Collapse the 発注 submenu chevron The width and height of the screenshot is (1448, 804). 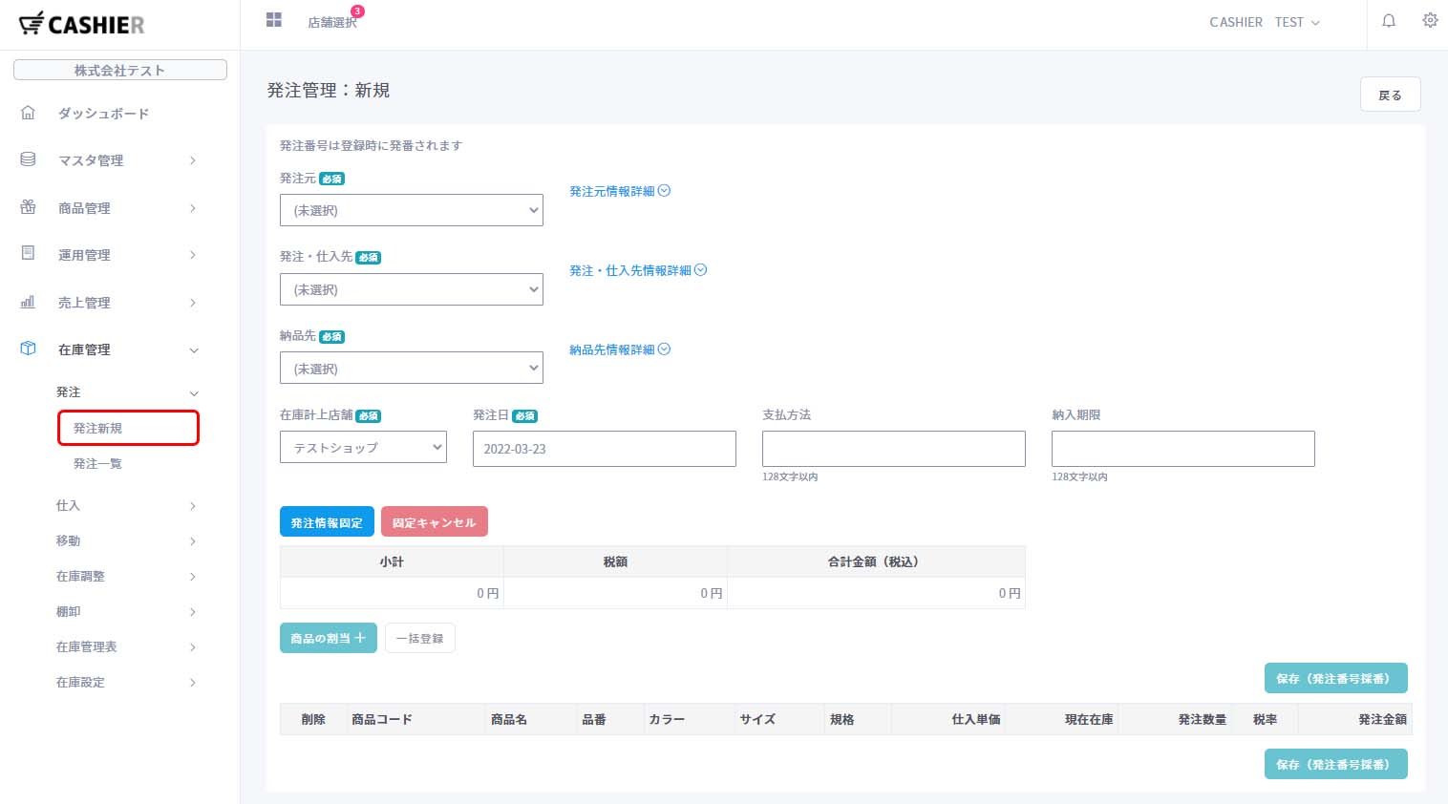click(x=194, y=393)
